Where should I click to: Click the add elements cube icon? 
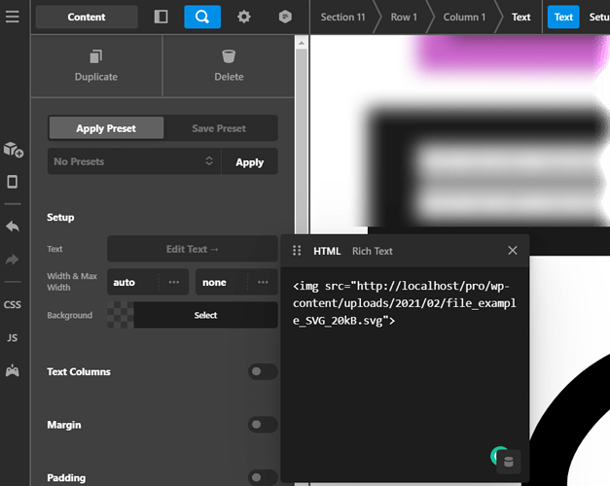click(13, 149)
